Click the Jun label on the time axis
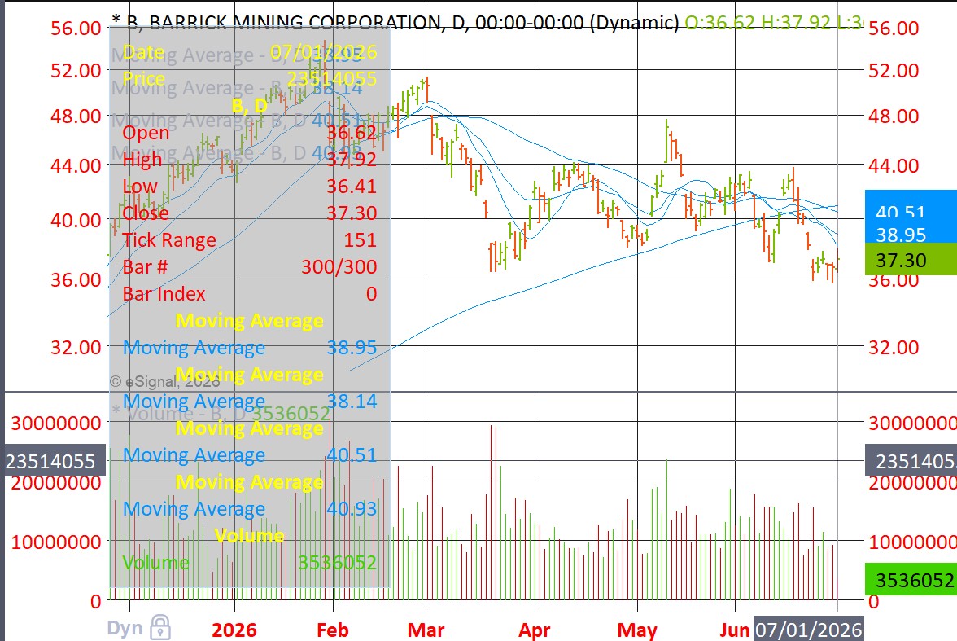957x641 pixels. click(734, 630)
